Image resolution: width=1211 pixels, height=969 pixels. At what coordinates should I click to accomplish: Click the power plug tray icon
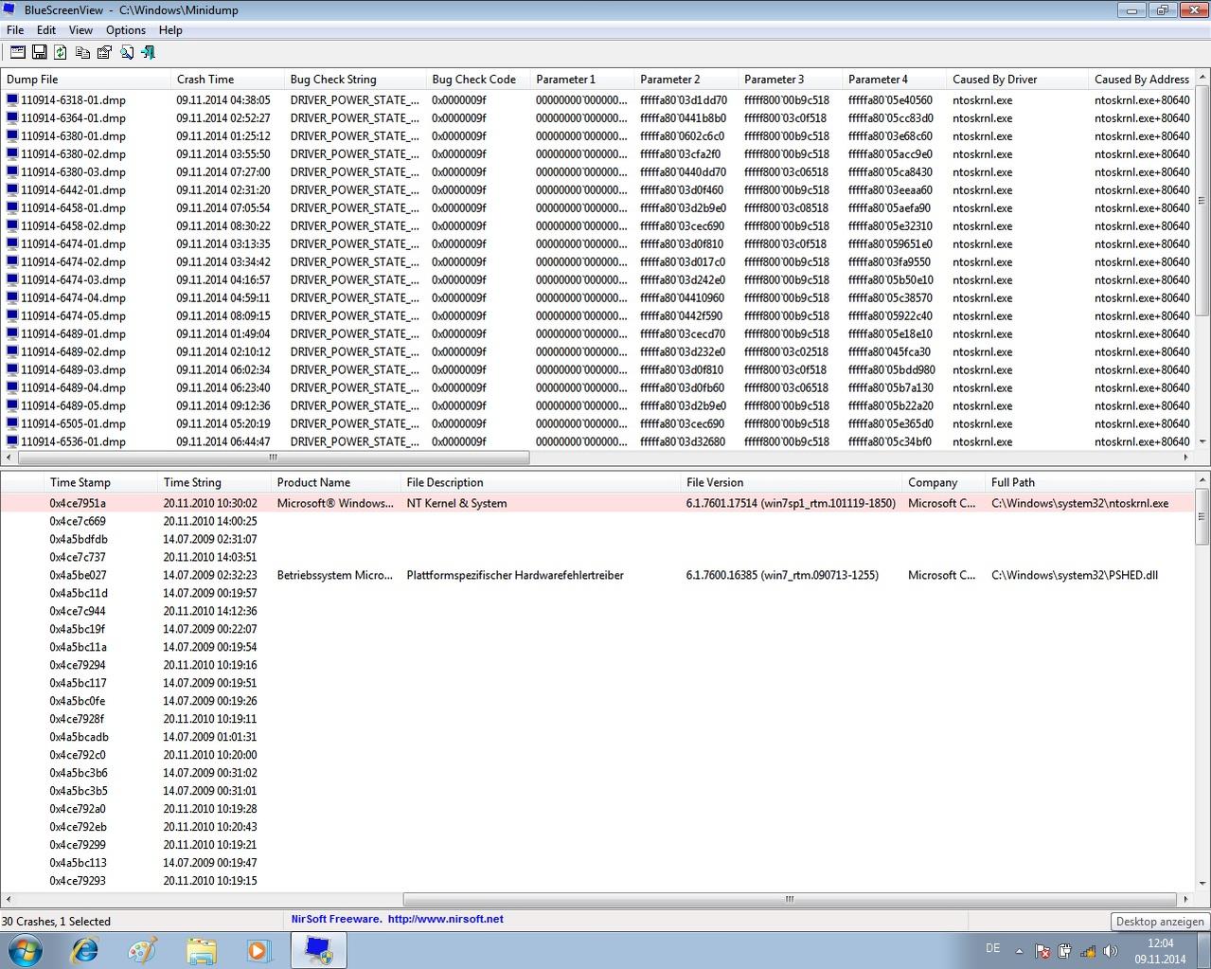pos(1064,951)
